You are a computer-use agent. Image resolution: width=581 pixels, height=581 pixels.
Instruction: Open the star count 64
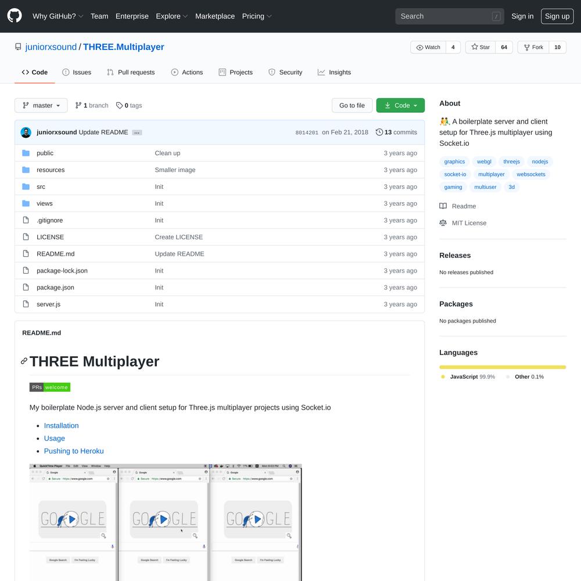pyautogui.click(x=504, y=47)
